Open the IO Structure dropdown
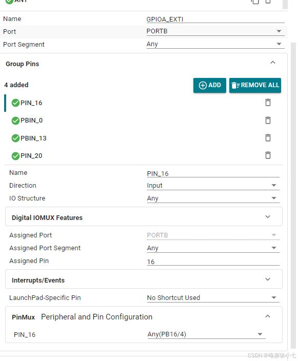The image size is (298, 361). point(213,198)
